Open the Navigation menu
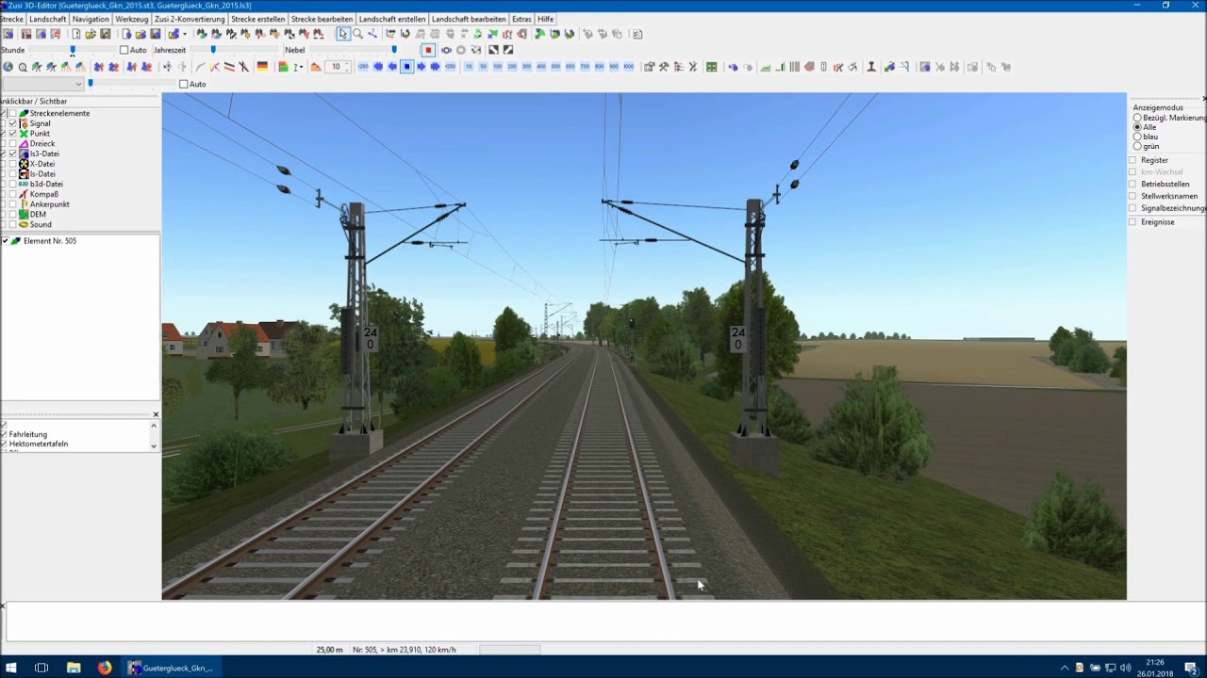 point(91,19)
